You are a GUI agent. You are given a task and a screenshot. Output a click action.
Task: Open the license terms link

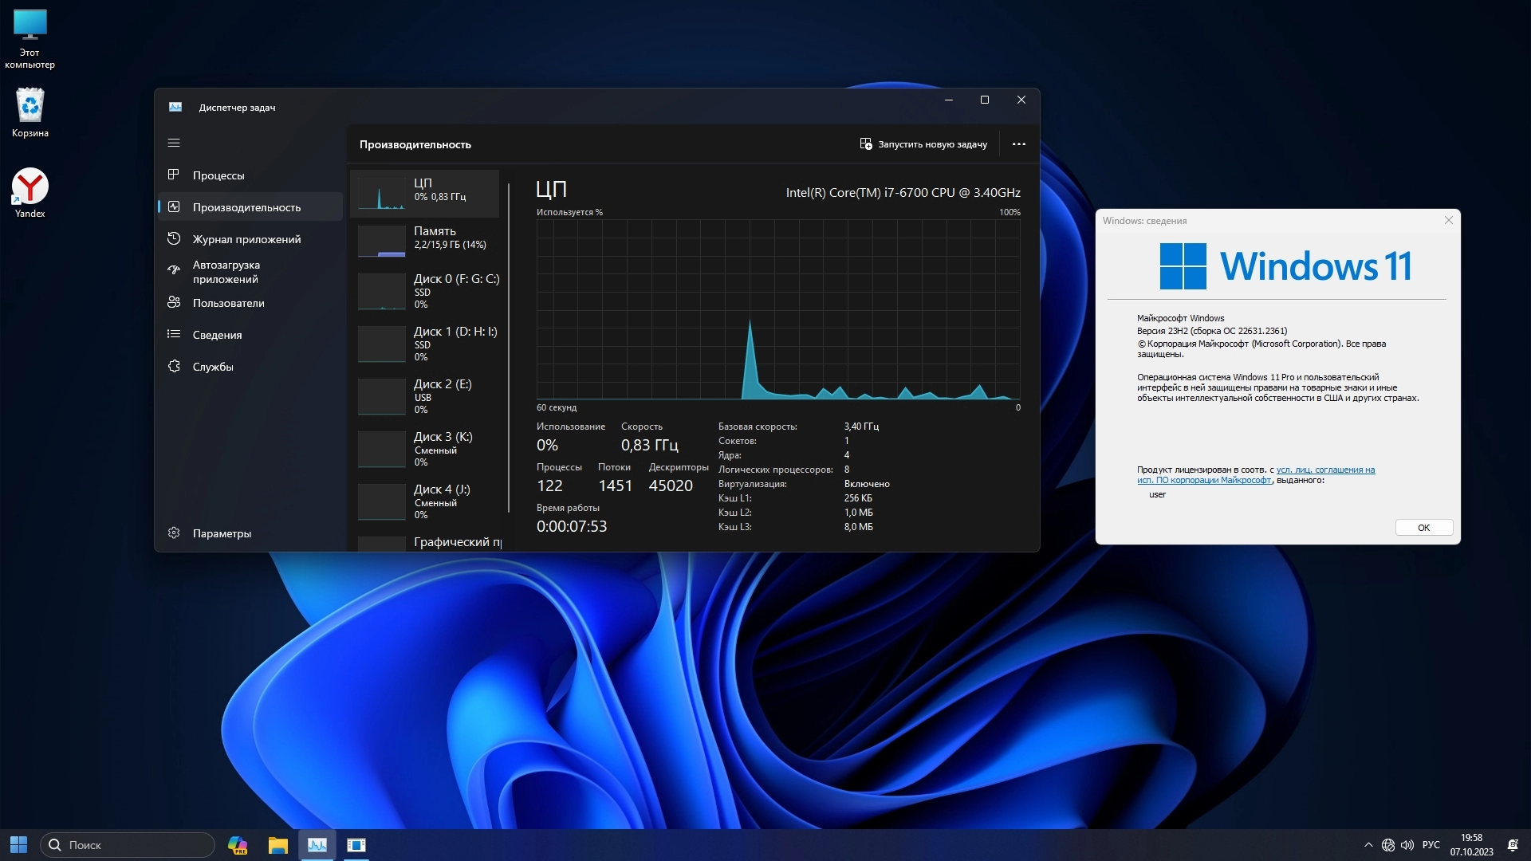point(1324,470)
